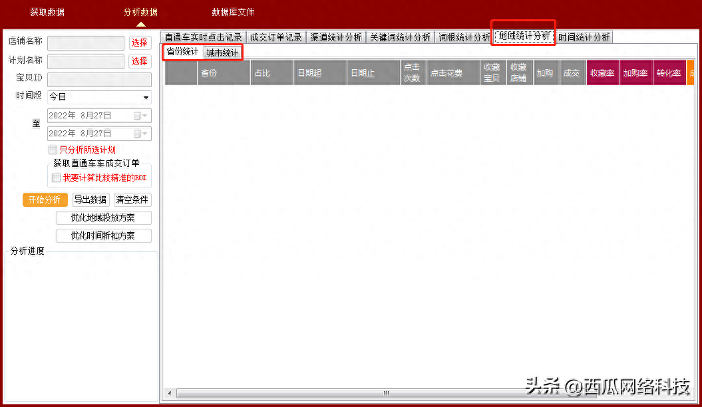Go to the 直通车实时点击记录 tab
Screen dimensions: 702x407
pos(203,37)
